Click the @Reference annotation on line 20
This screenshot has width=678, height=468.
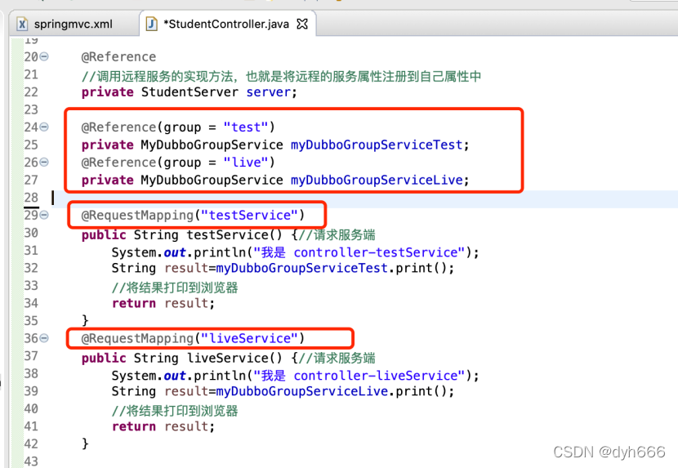tap(119, 56)
